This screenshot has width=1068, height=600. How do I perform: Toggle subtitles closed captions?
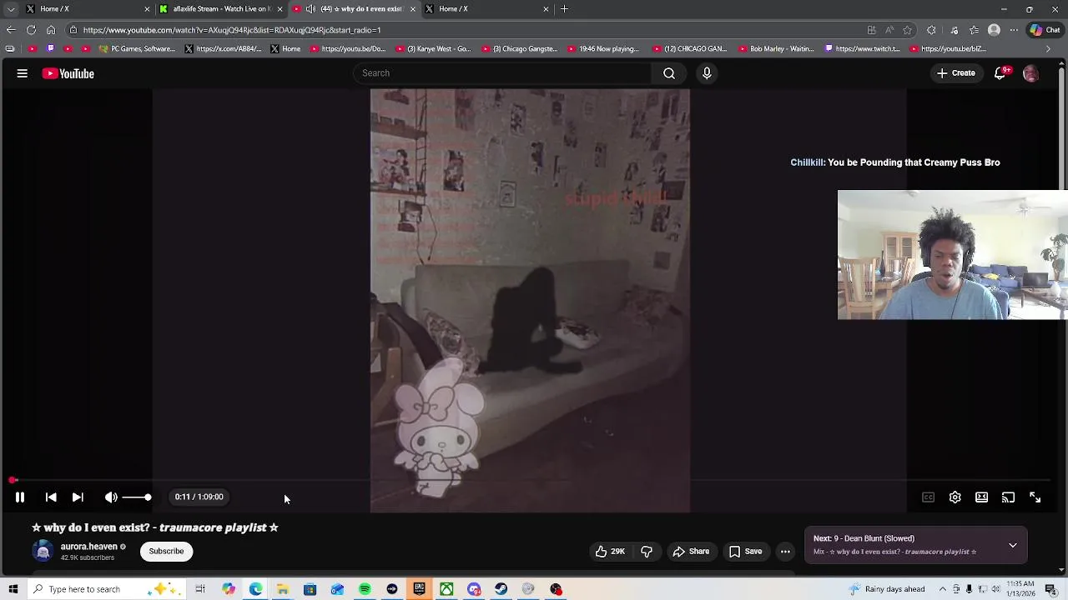pos(928,497)
